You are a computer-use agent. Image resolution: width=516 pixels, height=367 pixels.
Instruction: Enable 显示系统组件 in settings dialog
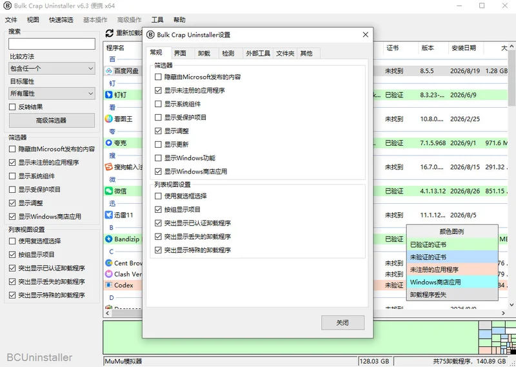[158, 104]
